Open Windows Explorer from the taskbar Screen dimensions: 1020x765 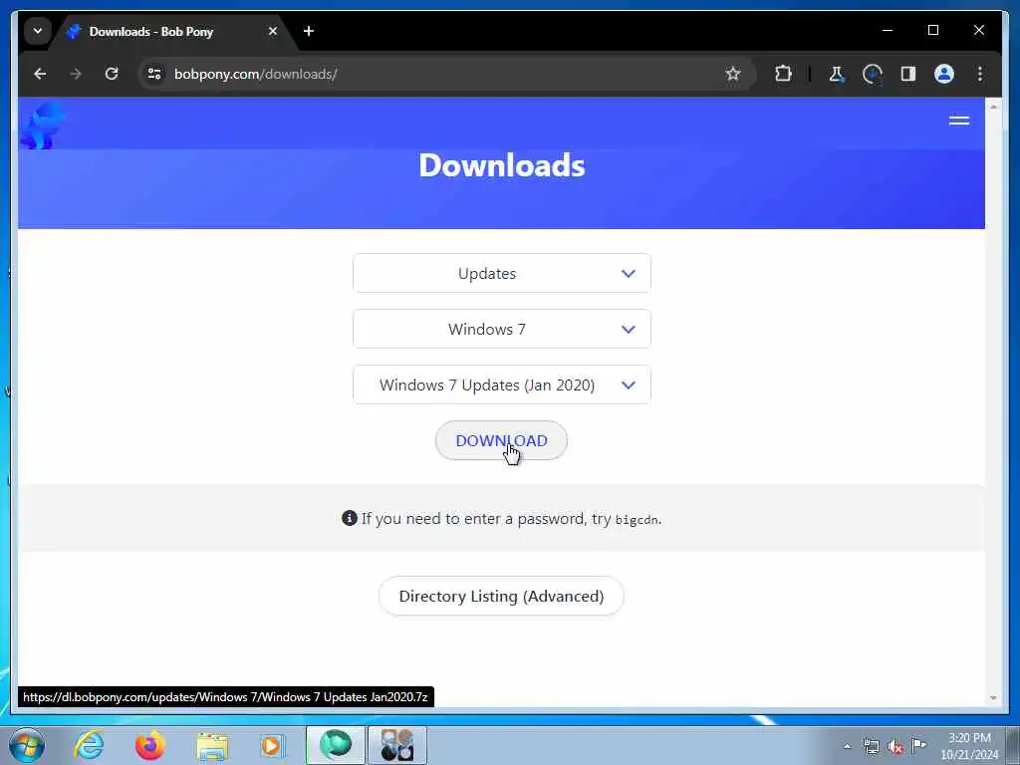point(212,745)
